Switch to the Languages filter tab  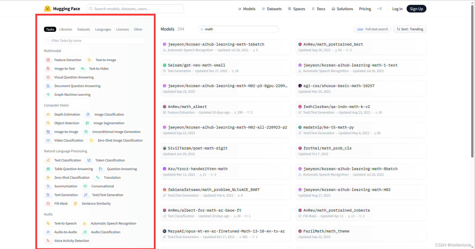click(103, 30)
